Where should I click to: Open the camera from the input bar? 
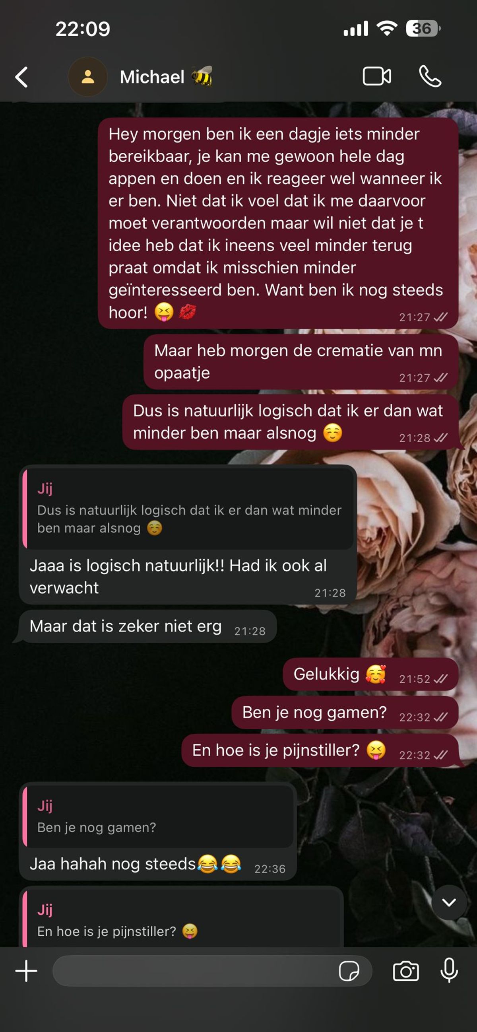(x=406, y=971)
